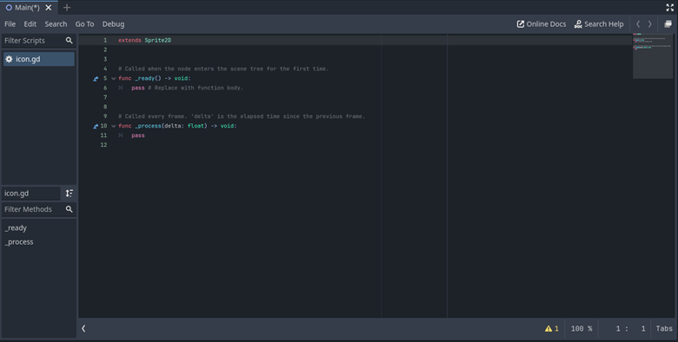Close the Main scene tab
The height and width of the screenshot is (342, 678).
click(49, 7)
